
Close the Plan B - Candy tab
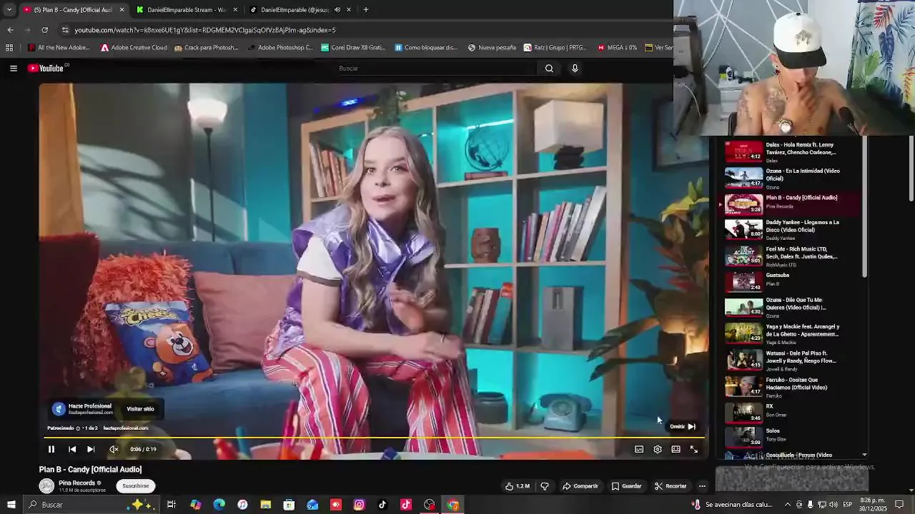[x=122, y=10]
